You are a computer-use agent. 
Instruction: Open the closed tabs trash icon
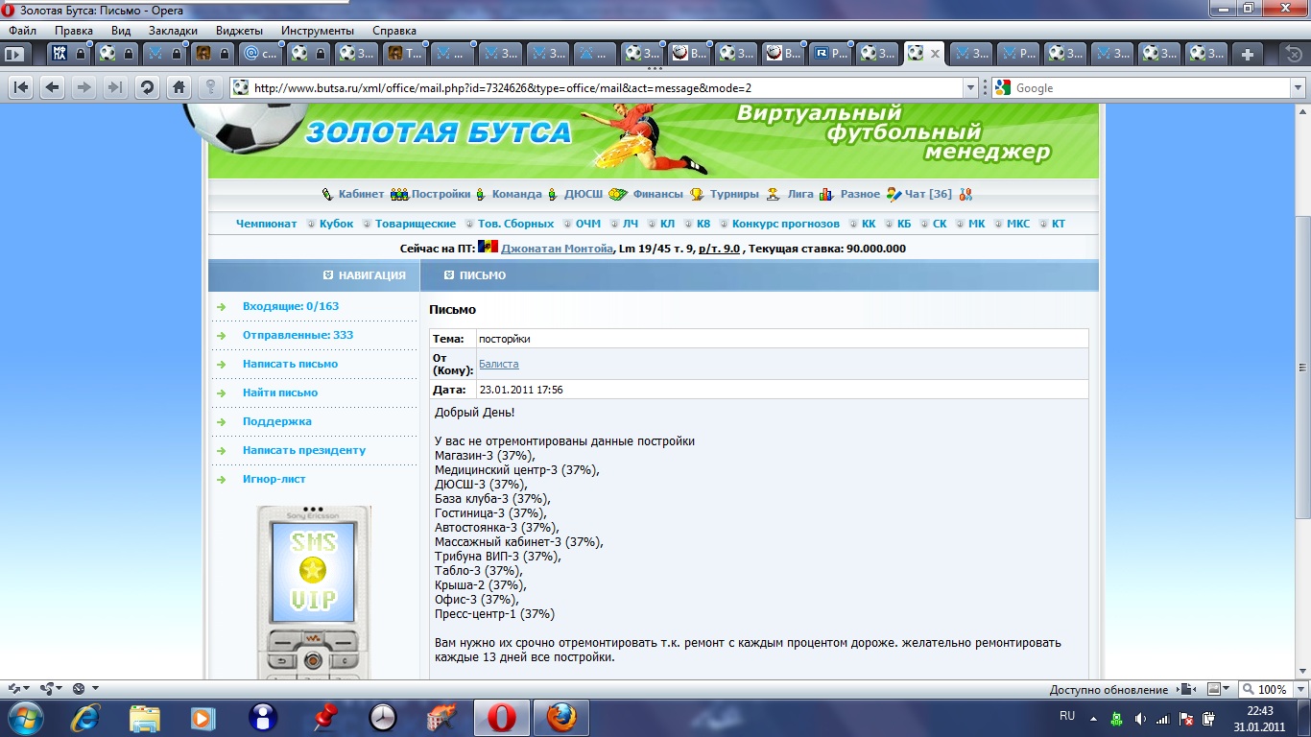click(1292, 54)
